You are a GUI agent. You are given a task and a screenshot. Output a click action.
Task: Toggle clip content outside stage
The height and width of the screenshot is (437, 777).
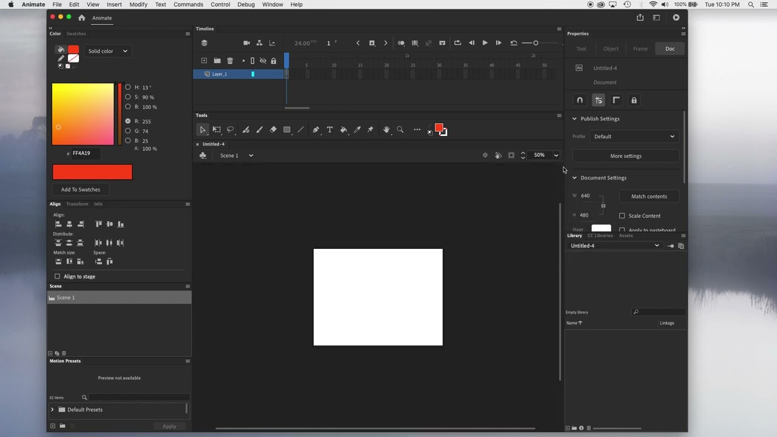coord(511,155)
